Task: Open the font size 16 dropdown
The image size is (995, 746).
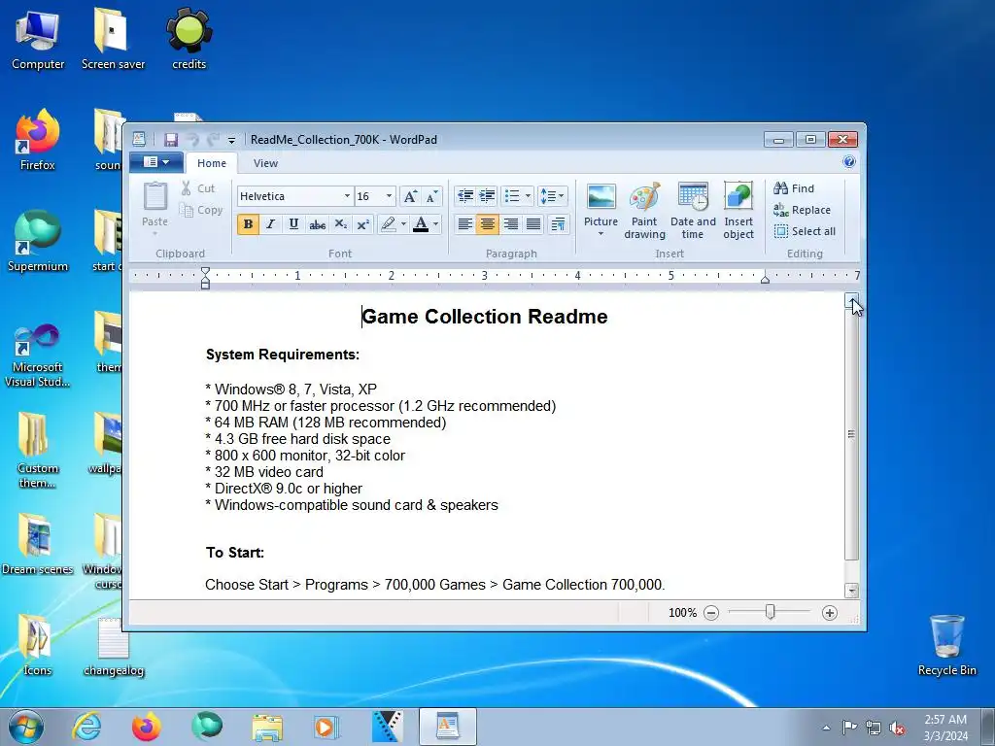Action: (389, 196)
